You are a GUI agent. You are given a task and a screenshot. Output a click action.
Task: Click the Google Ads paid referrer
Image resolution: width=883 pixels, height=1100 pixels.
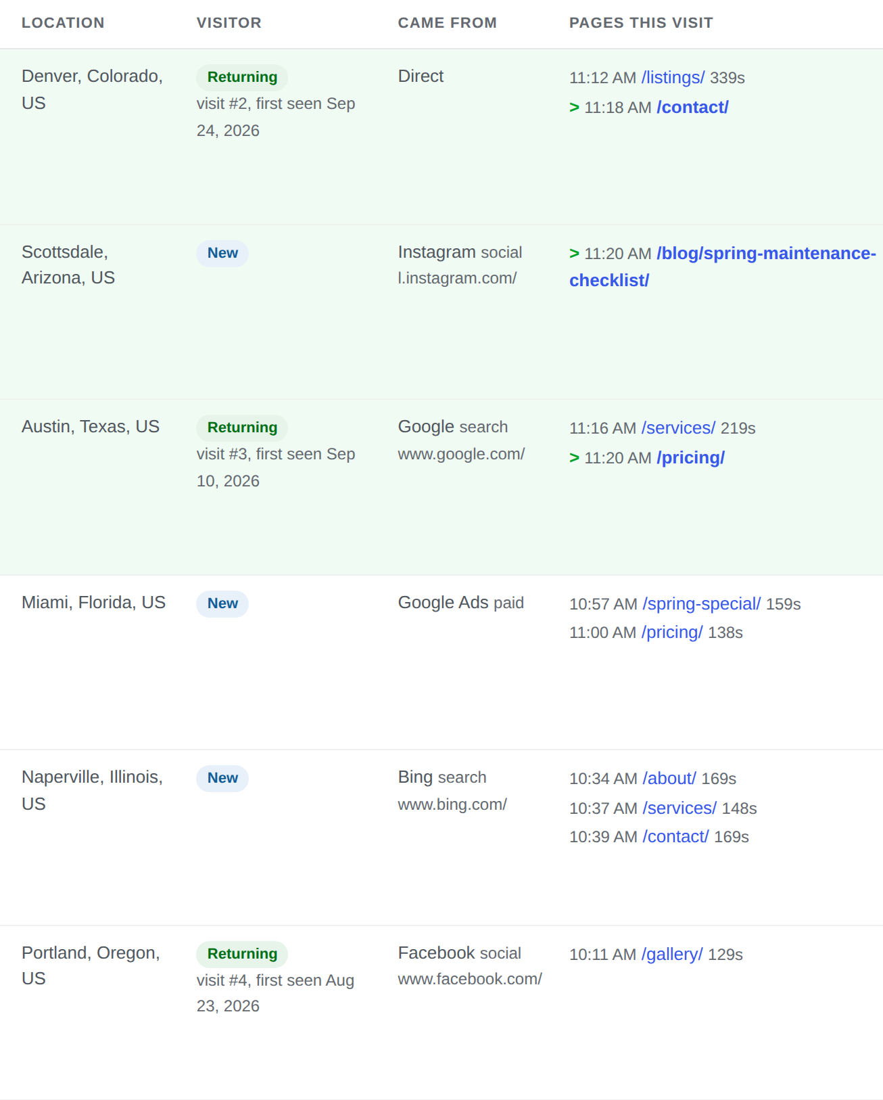(460, 603)
